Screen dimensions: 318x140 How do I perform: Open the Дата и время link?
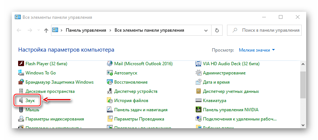tap(216, 82)
